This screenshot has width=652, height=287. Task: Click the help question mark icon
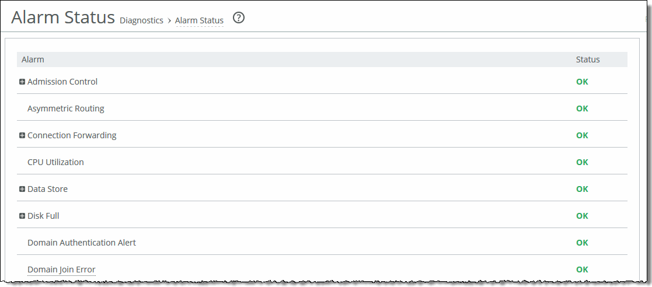(x=238, y=18)
